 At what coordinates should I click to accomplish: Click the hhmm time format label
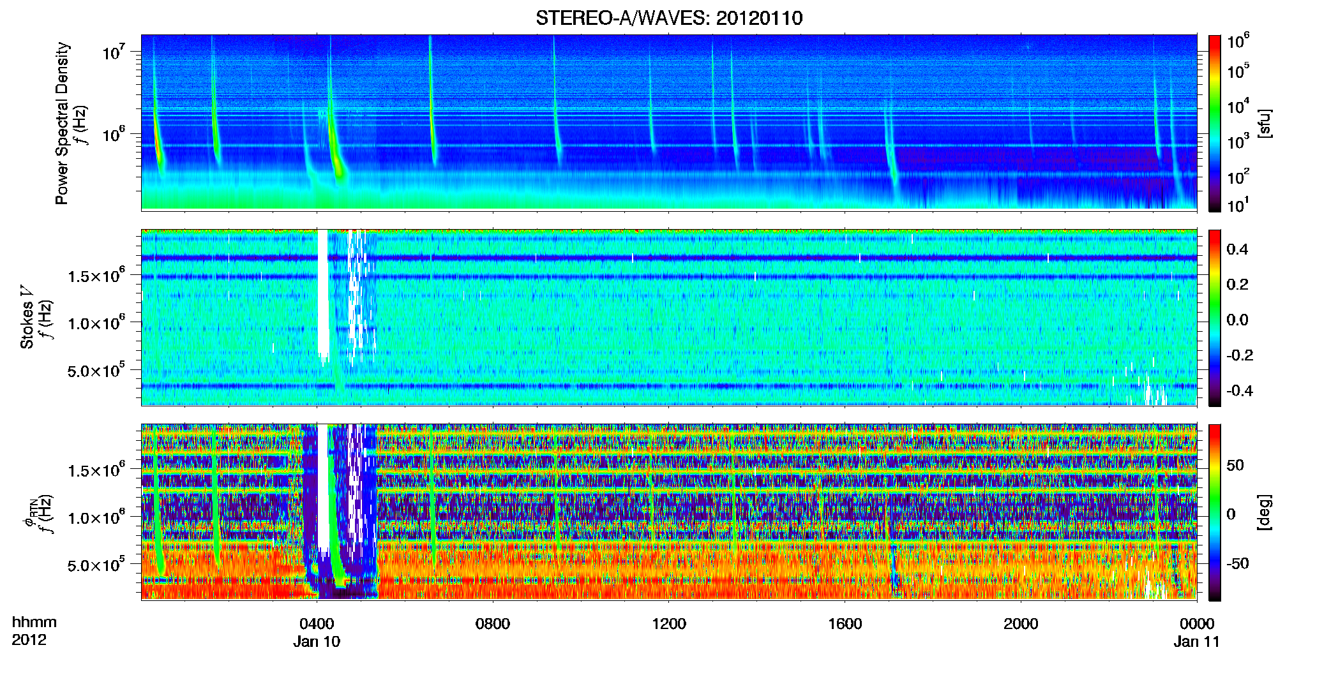coord(34,622)
